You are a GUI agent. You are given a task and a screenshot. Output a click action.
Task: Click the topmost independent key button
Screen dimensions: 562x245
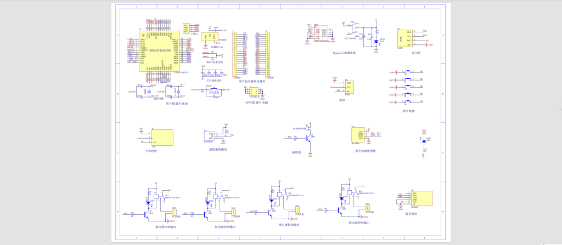pyautogui.click(x=409, y=72)
